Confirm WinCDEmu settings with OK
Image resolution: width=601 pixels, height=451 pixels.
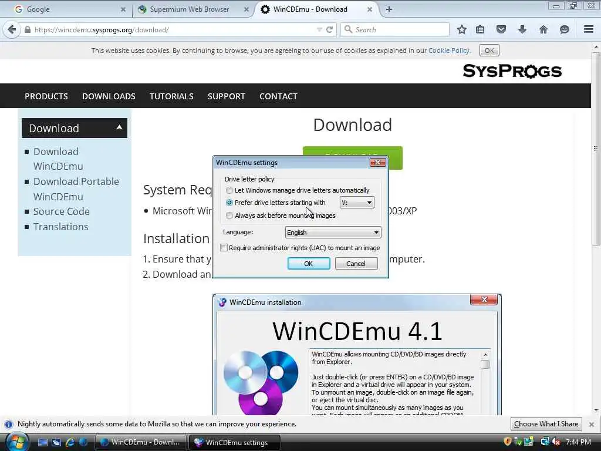click(309, 264)
